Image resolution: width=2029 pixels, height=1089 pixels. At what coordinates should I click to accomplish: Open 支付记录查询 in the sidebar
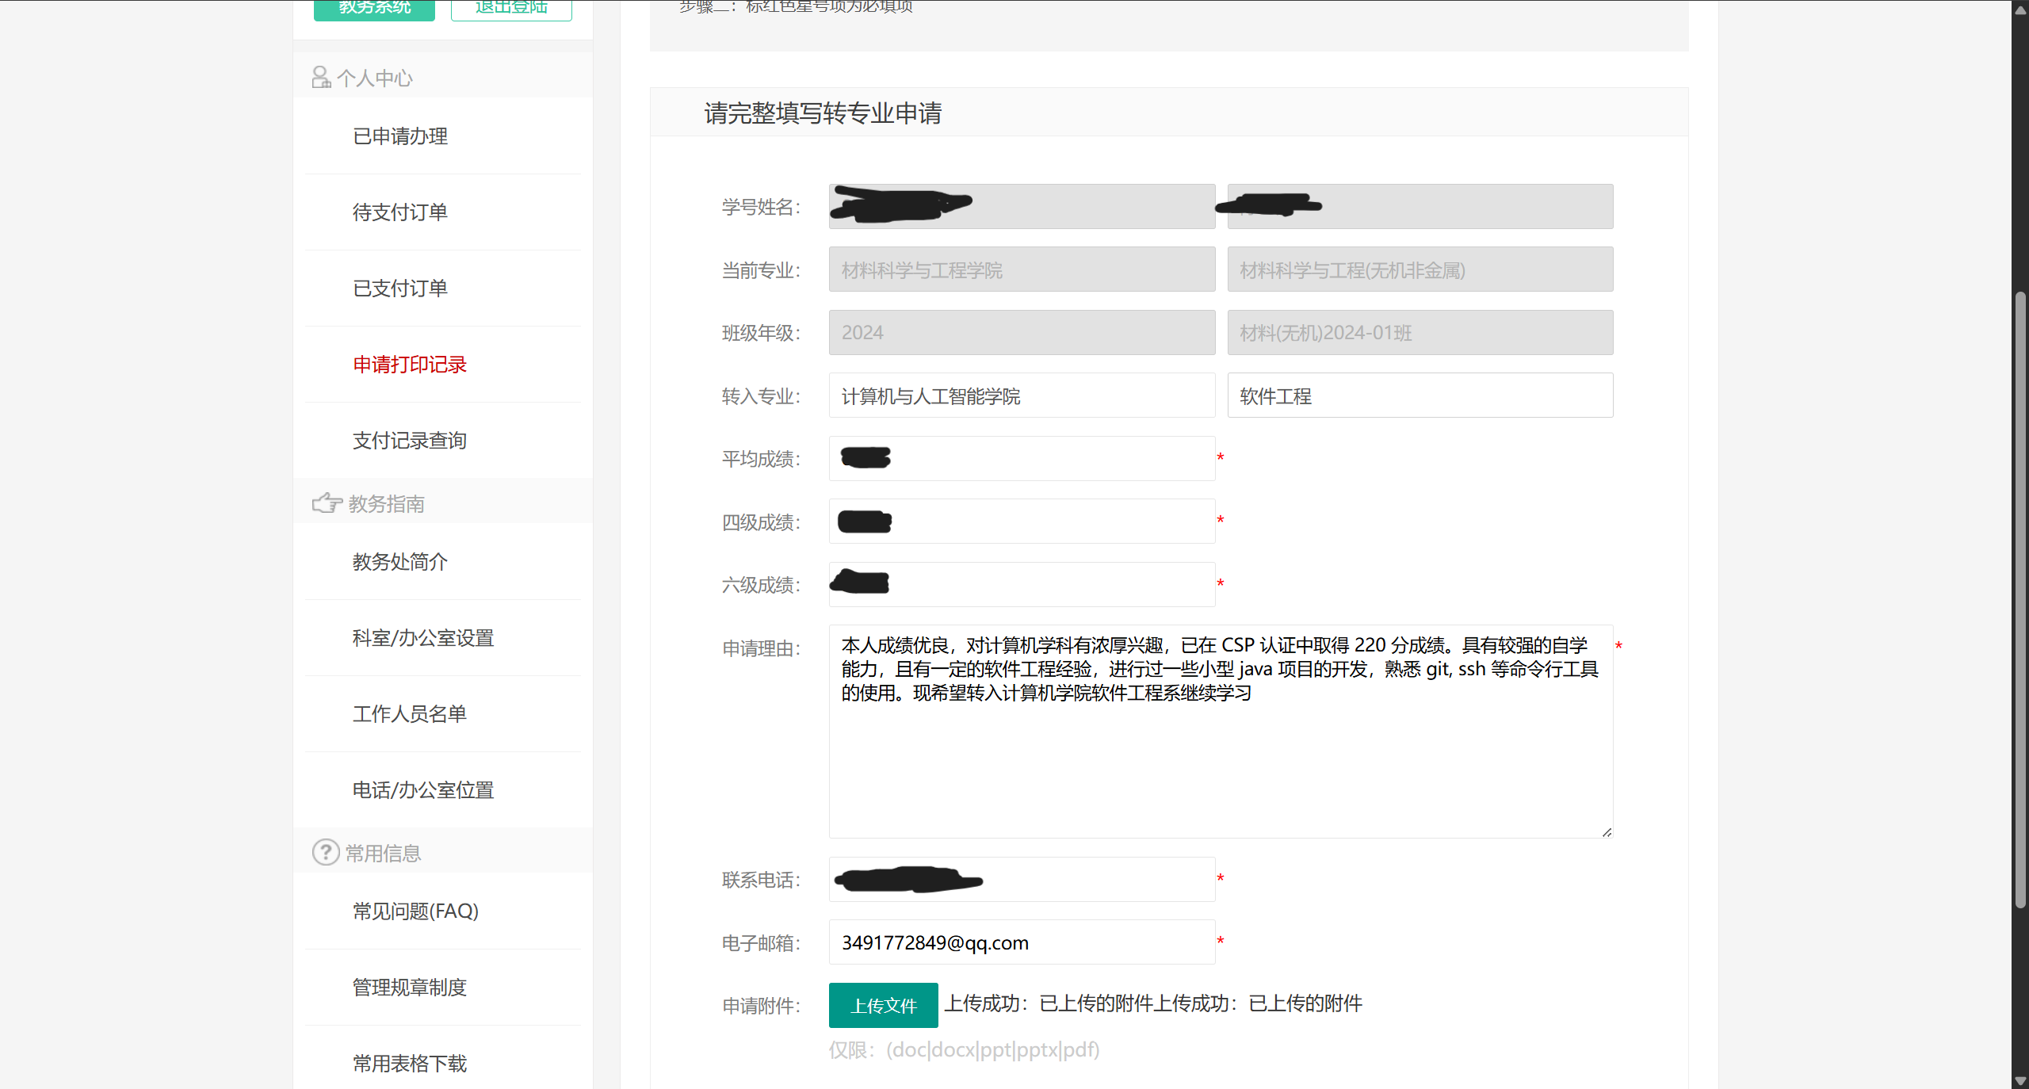[x=410, y=441]
